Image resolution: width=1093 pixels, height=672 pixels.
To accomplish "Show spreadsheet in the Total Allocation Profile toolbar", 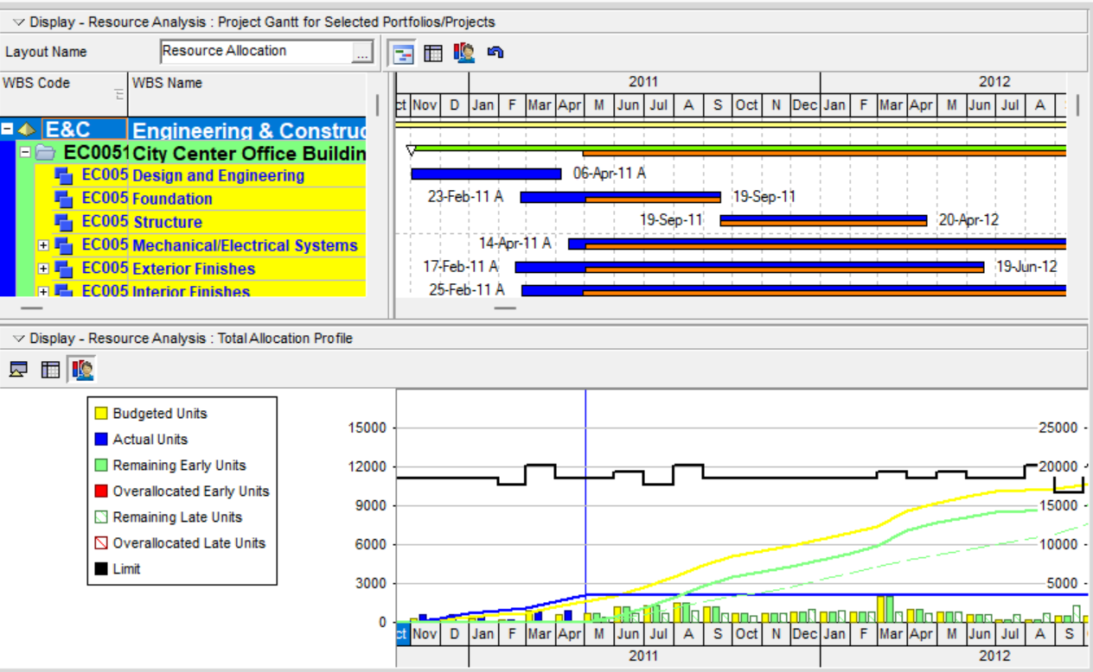I will pos(51,371).
